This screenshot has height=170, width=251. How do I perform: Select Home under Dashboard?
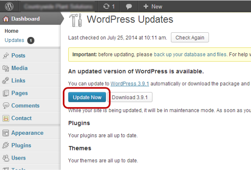(11, 31)
